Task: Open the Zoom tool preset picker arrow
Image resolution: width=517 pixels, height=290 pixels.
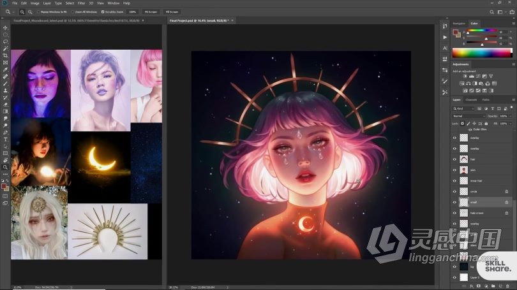Action: tap(13, 12)
